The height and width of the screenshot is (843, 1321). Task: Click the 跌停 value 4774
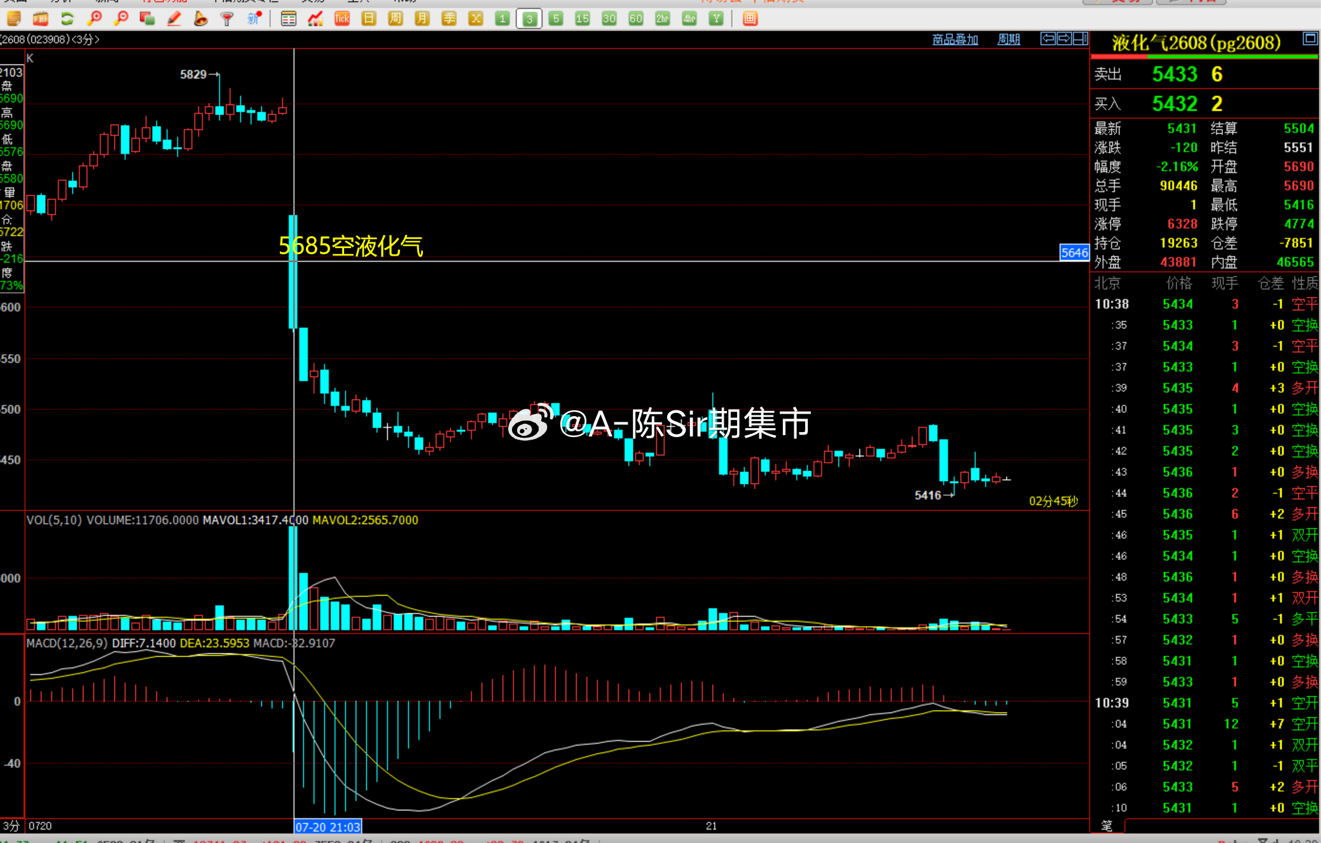tap(1299, 224)
